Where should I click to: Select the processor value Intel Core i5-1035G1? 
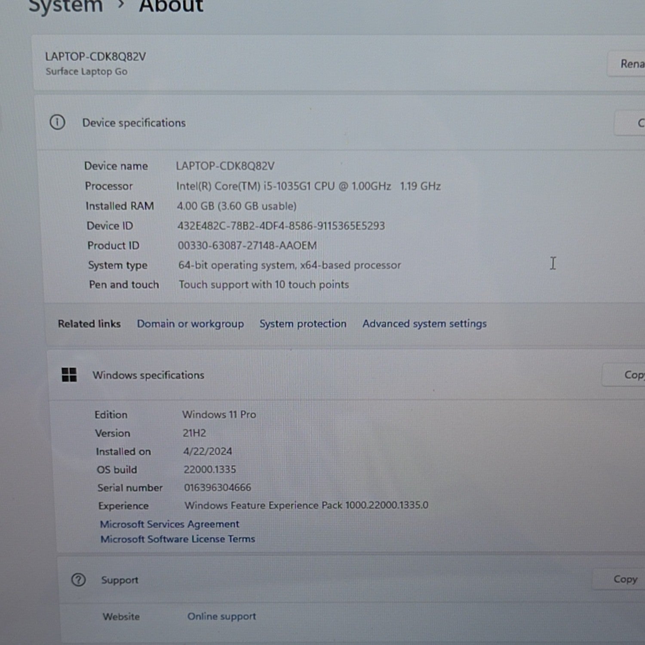coord(308,186)
